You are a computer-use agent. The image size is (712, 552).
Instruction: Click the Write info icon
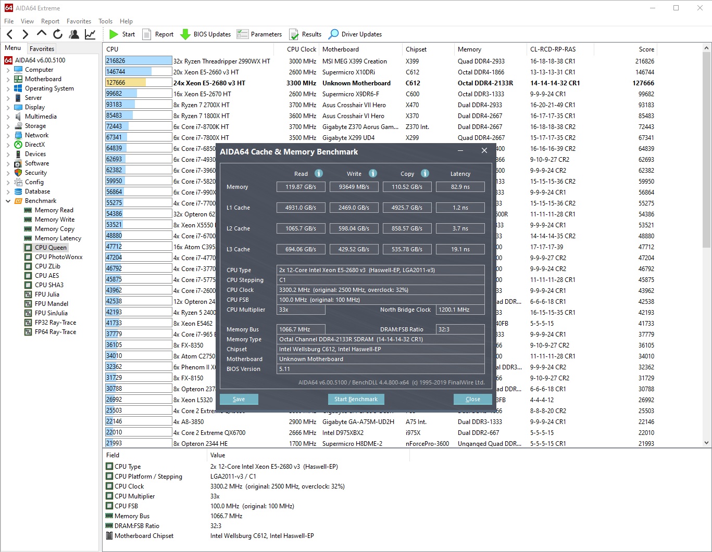click(x=373, y=173)
